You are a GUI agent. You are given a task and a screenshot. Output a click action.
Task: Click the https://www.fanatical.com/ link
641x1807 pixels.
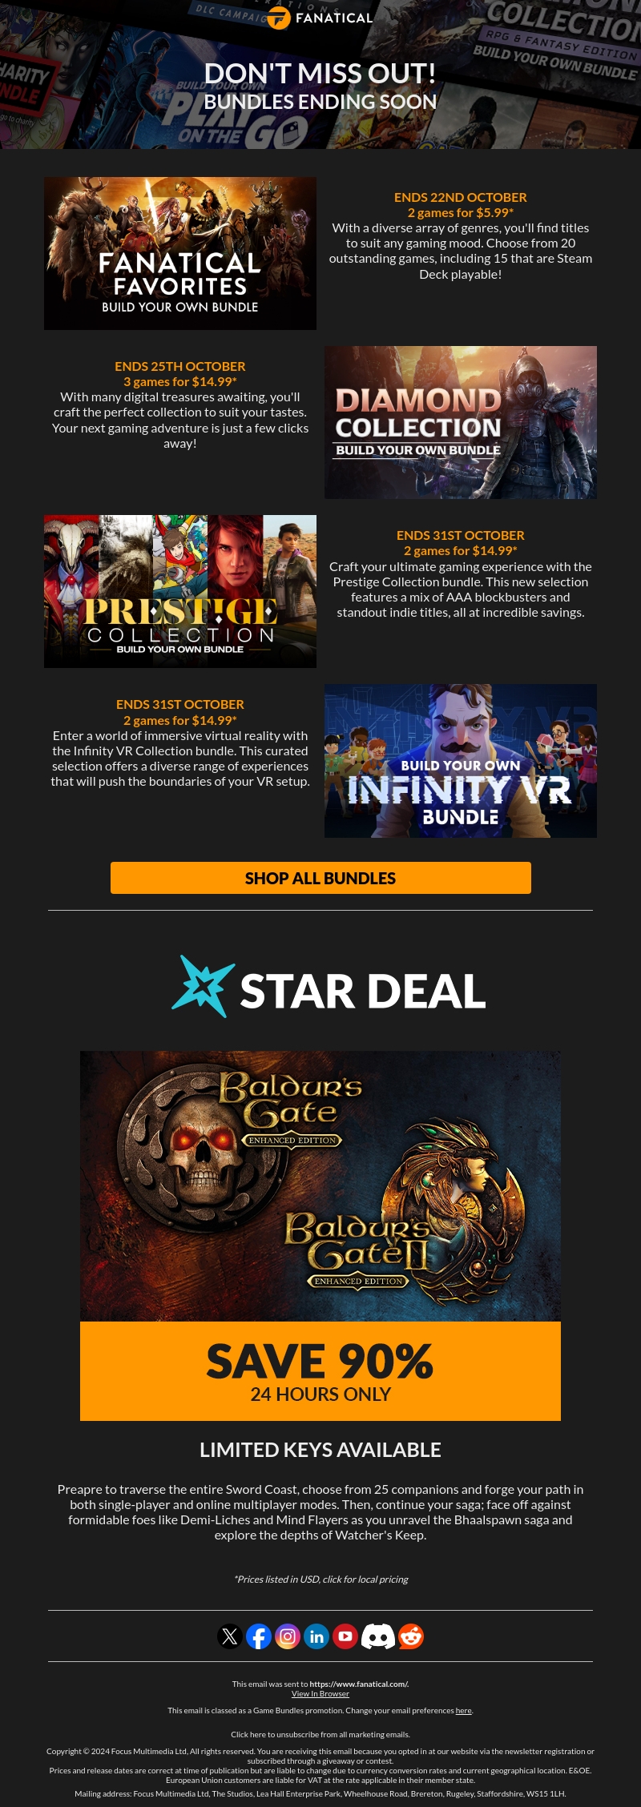pyautogui.click(x=359, y=1684)
